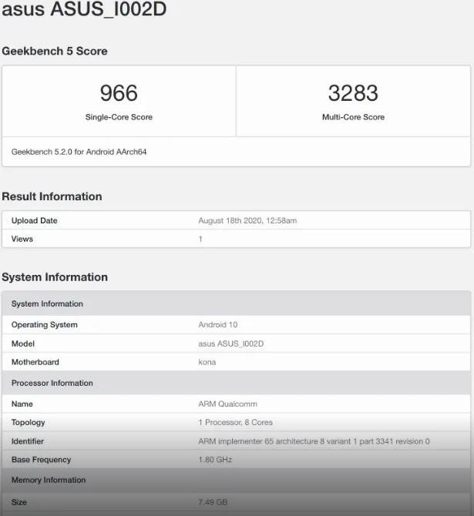Select the Android 10 operating system value
This screenshot has width=474, height=516.
(x=220, y=325)
